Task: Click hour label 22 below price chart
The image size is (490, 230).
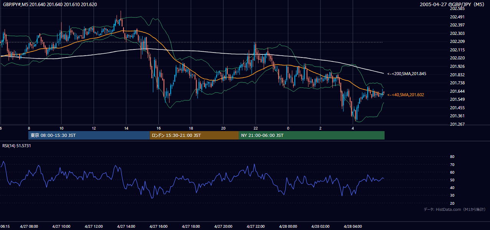Action: (x=256, y=128)
